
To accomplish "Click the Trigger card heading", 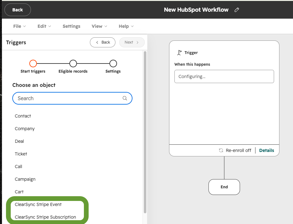I will [191, 53].
